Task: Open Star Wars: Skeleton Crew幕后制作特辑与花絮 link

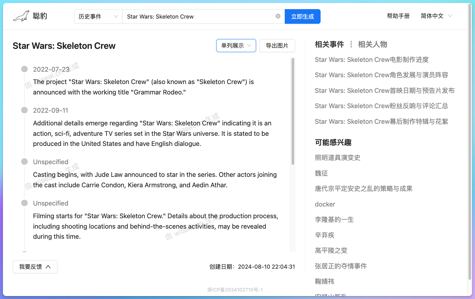Action: pos(381,121)
